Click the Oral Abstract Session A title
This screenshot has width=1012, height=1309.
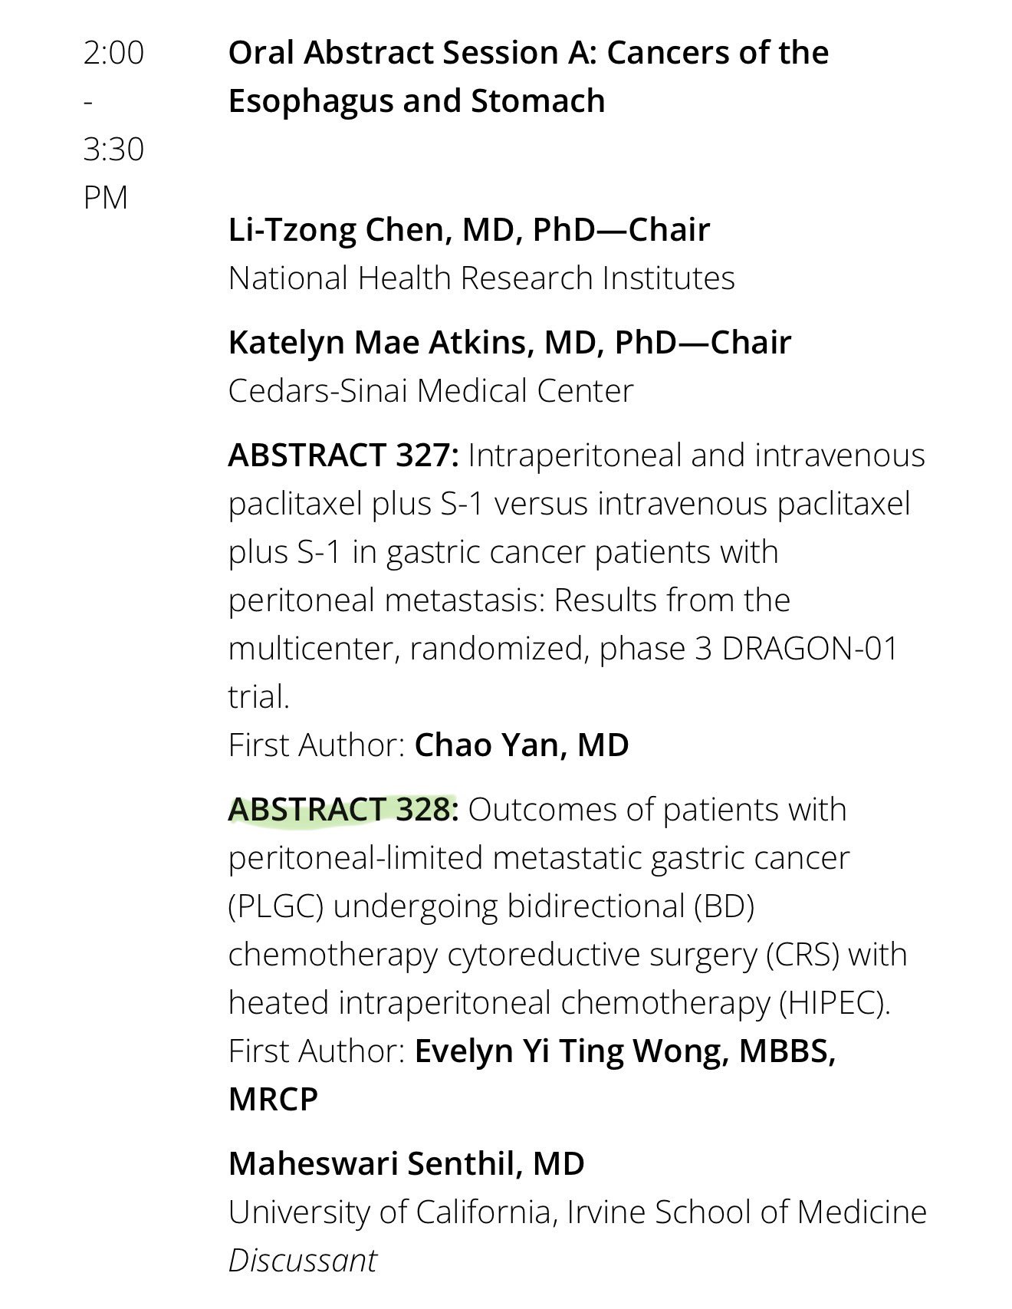click(x=528, y=77)
